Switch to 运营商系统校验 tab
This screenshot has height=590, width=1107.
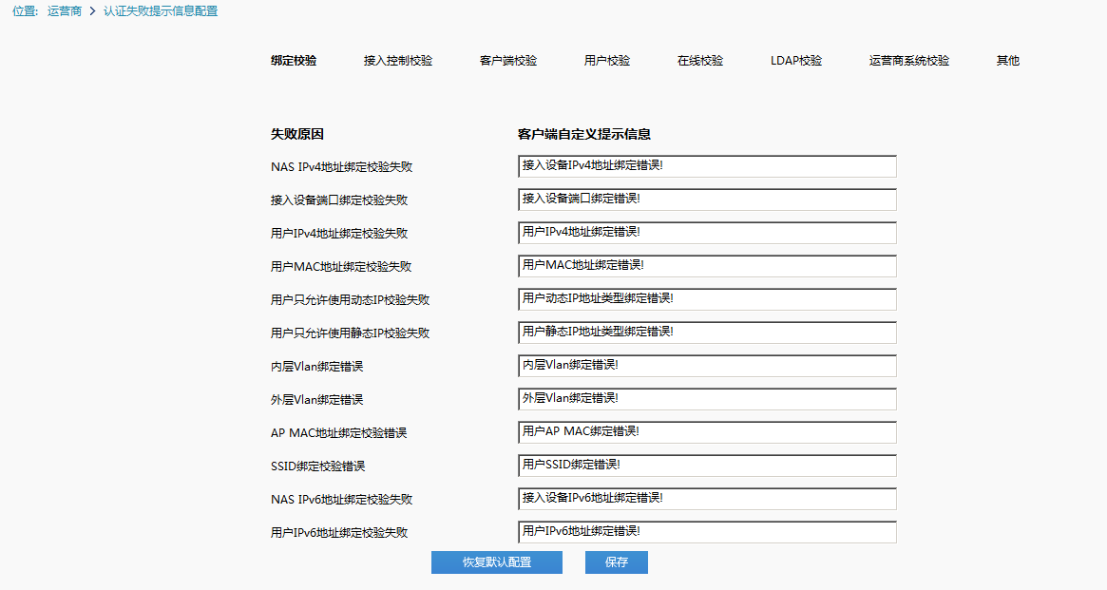(x=908, y=61)
